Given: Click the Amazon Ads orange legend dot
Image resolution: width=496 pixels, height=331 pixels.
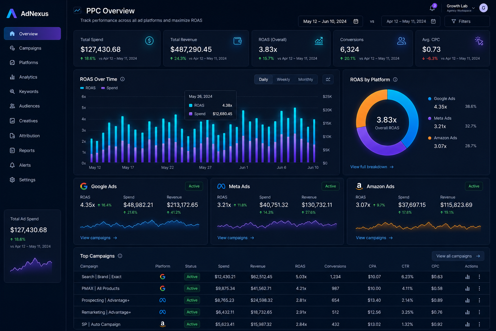Looking at the screenshot, I should [x=429, y=138].
